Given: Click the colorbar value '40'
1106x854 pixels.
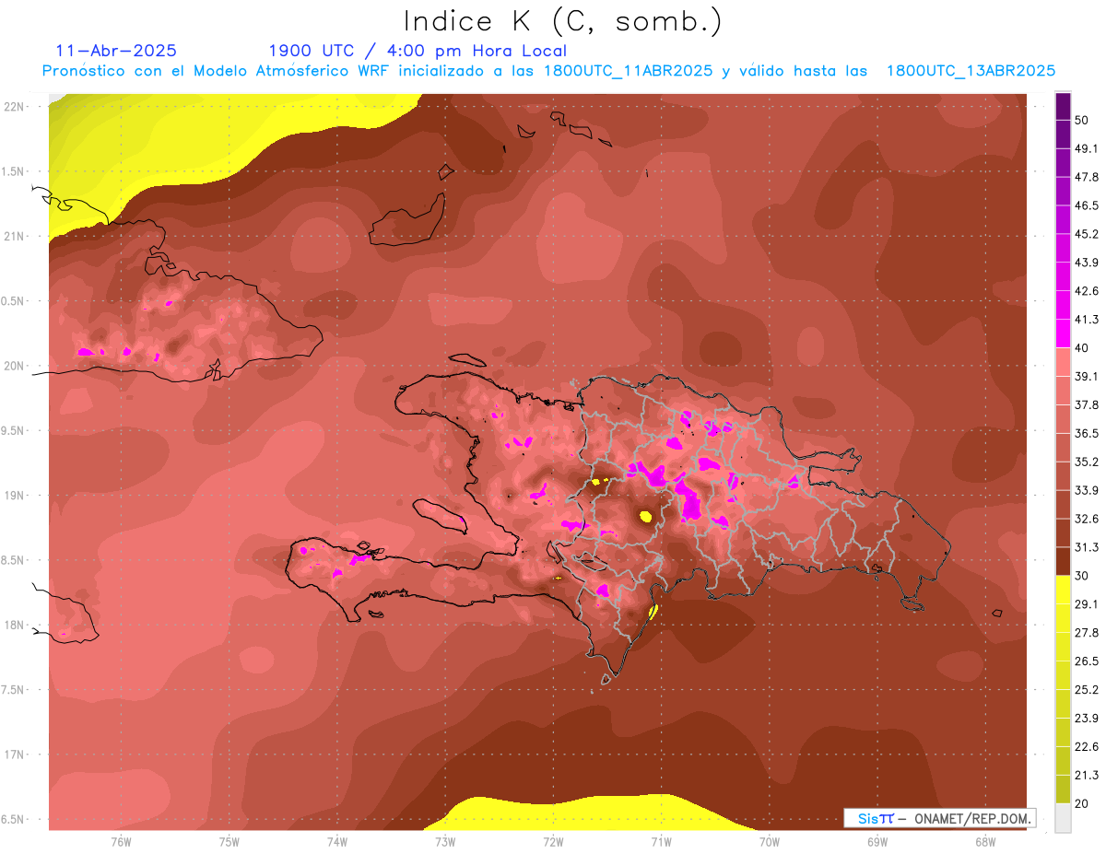Looking at the screenshot, I should click(1082, 348).
